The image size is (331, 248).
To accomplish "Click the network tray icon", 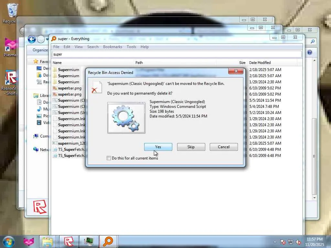I will click(291, 242).
